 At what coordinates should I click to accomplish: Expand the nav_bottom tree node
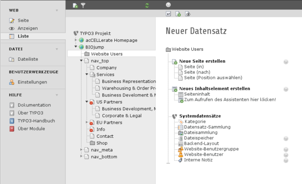[x=81, y=156]
